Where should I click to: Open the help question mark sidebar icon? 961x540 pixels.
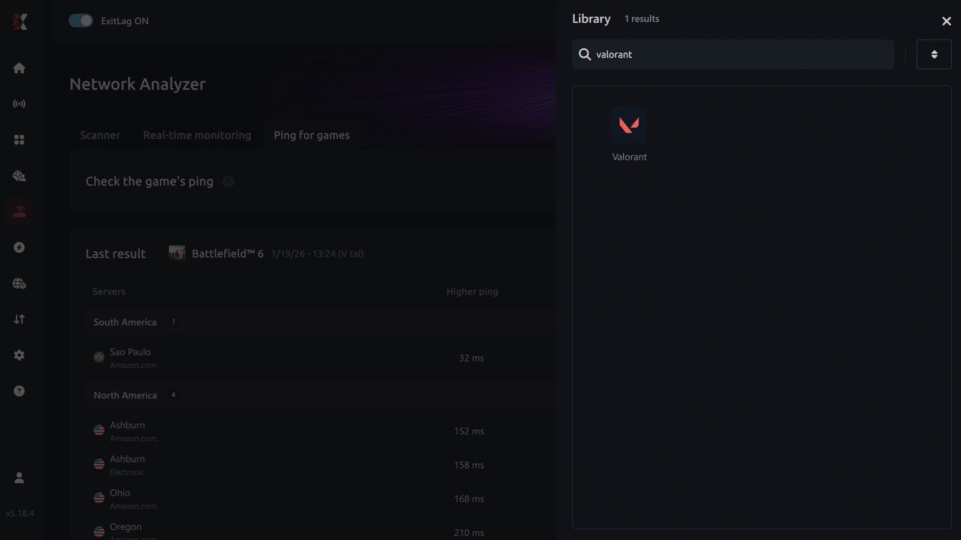tap(19, 391)
